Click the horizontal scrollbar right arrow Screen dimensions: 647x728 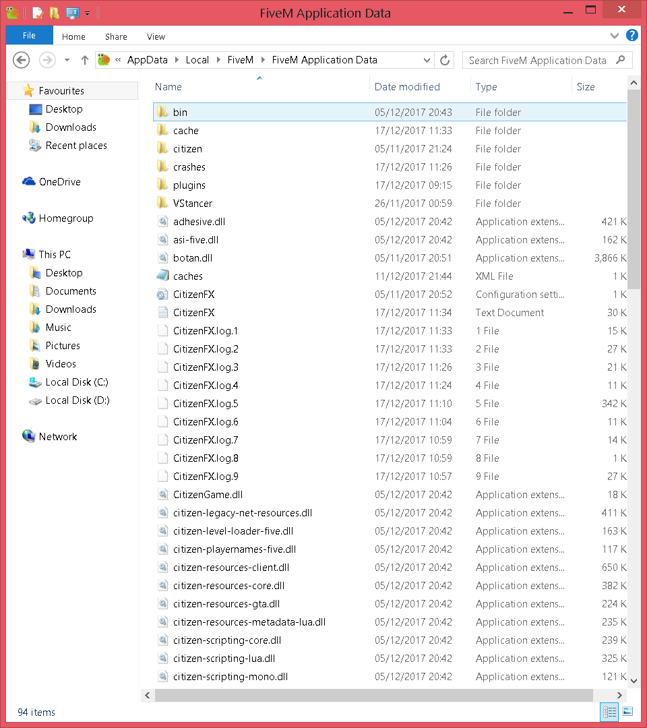click(x=619, y=695)
